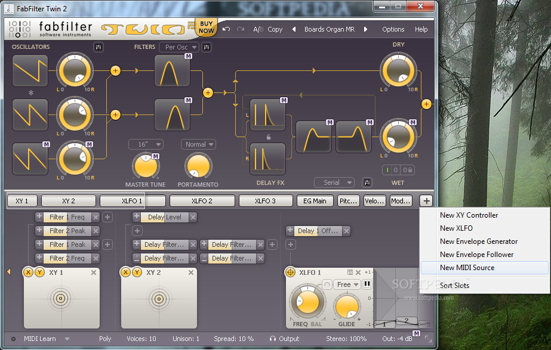Choose New Envelope Follower from menu
This screenshot has width=551, height=350.
coord(485,255)
